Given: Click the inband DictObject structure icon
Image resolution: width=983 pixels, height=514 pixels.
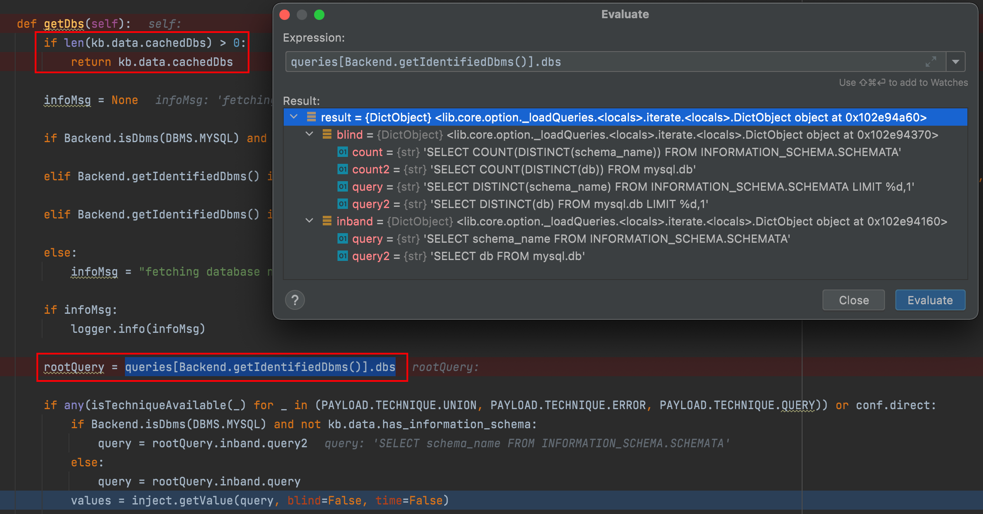Looking at the screenshot, I should pyautogui.click(x=327, y=221).
